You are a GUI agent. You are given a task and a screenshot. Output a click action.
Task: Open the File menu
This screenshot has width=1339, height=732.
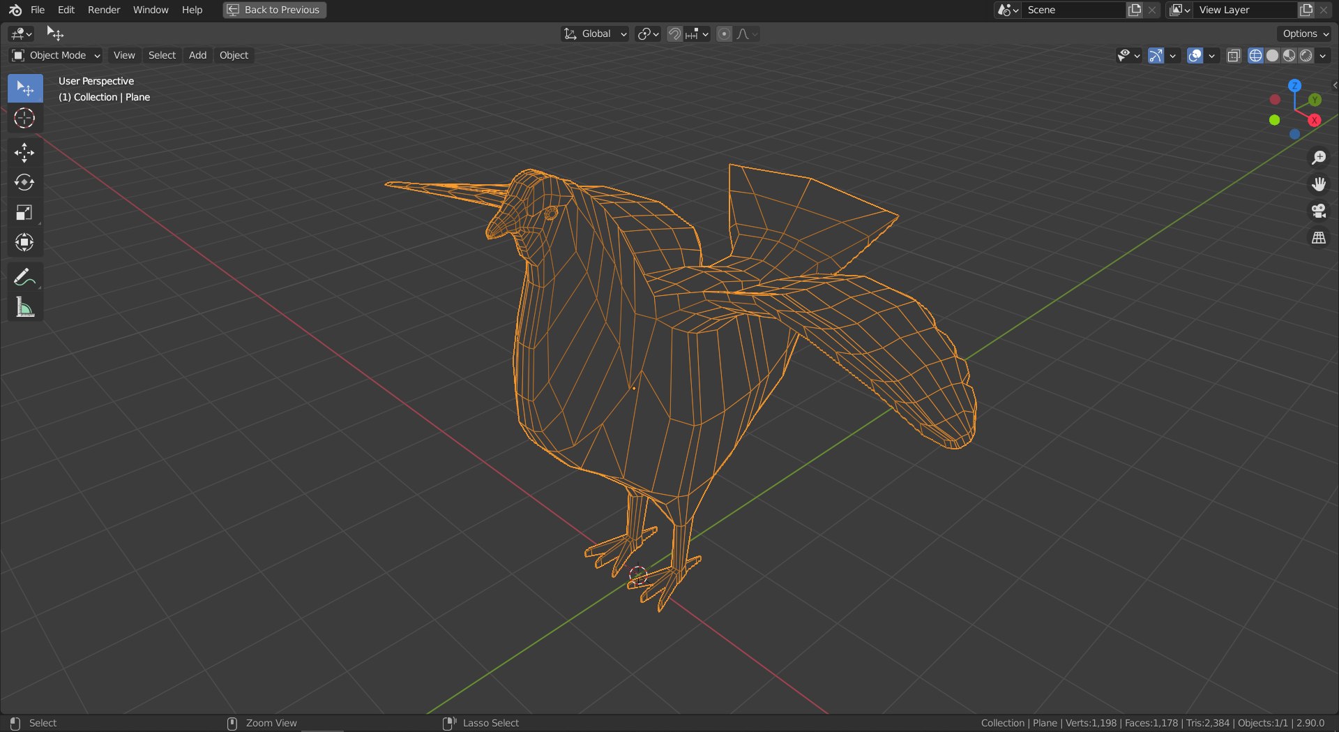click(x=38, y=10)
